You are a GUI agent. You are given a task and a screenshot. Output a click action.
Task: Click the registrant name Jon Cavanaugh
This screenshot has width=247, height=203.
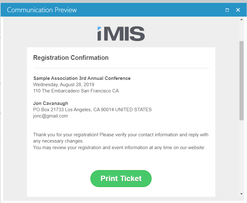(x=51, y=103)
